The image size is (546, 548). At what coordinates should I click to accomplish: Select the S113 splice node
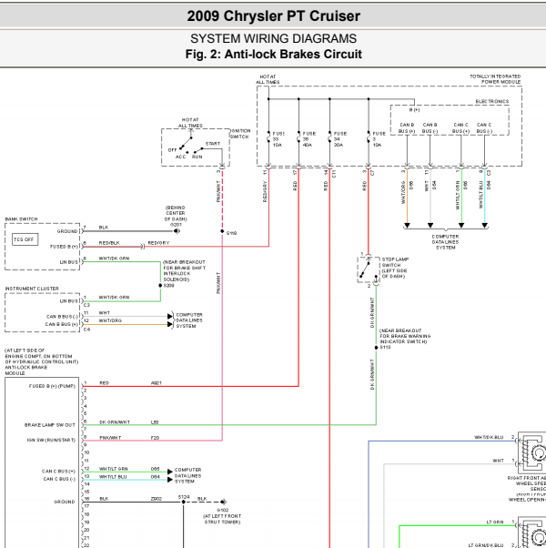point(376,348)
